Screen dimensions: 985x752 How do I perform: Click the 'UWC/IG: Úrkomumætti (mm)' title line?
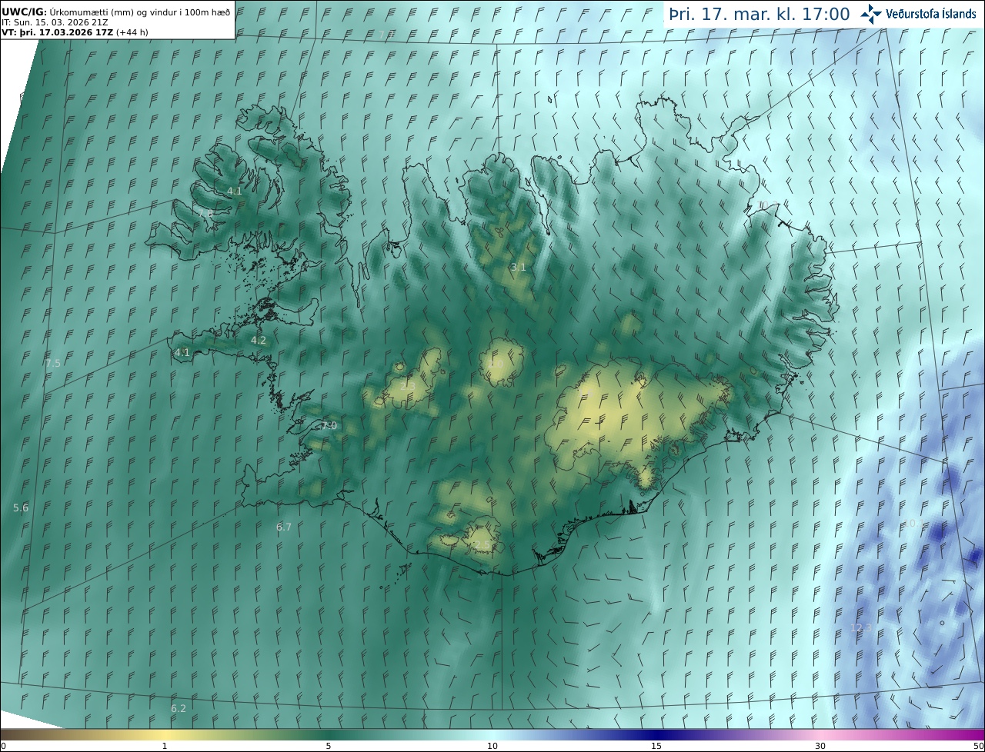(x=116, y=12)
